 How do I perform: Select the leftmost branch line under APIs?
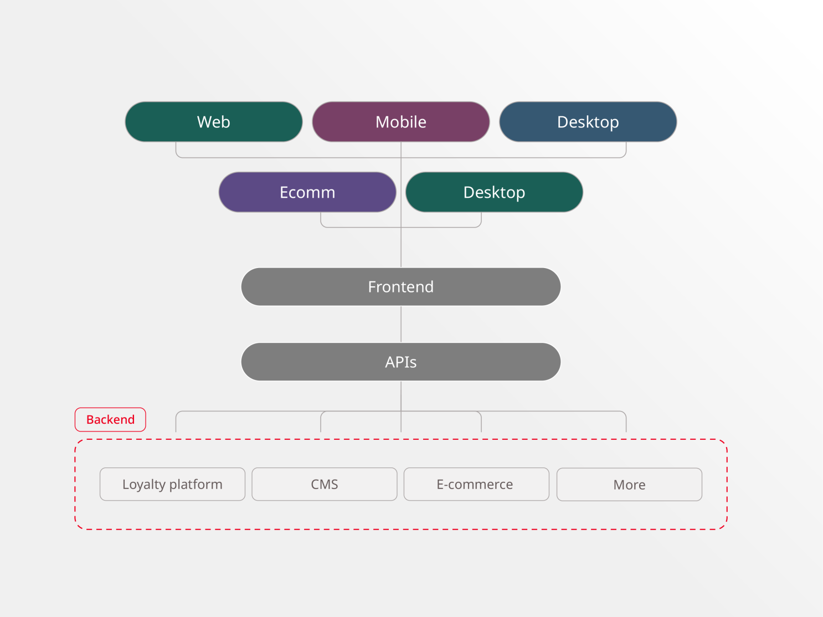pos(177,424)
